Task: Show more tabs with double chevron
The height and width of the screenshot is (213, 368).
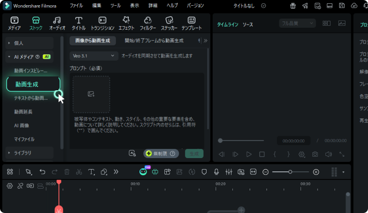Action: [206, 41]
